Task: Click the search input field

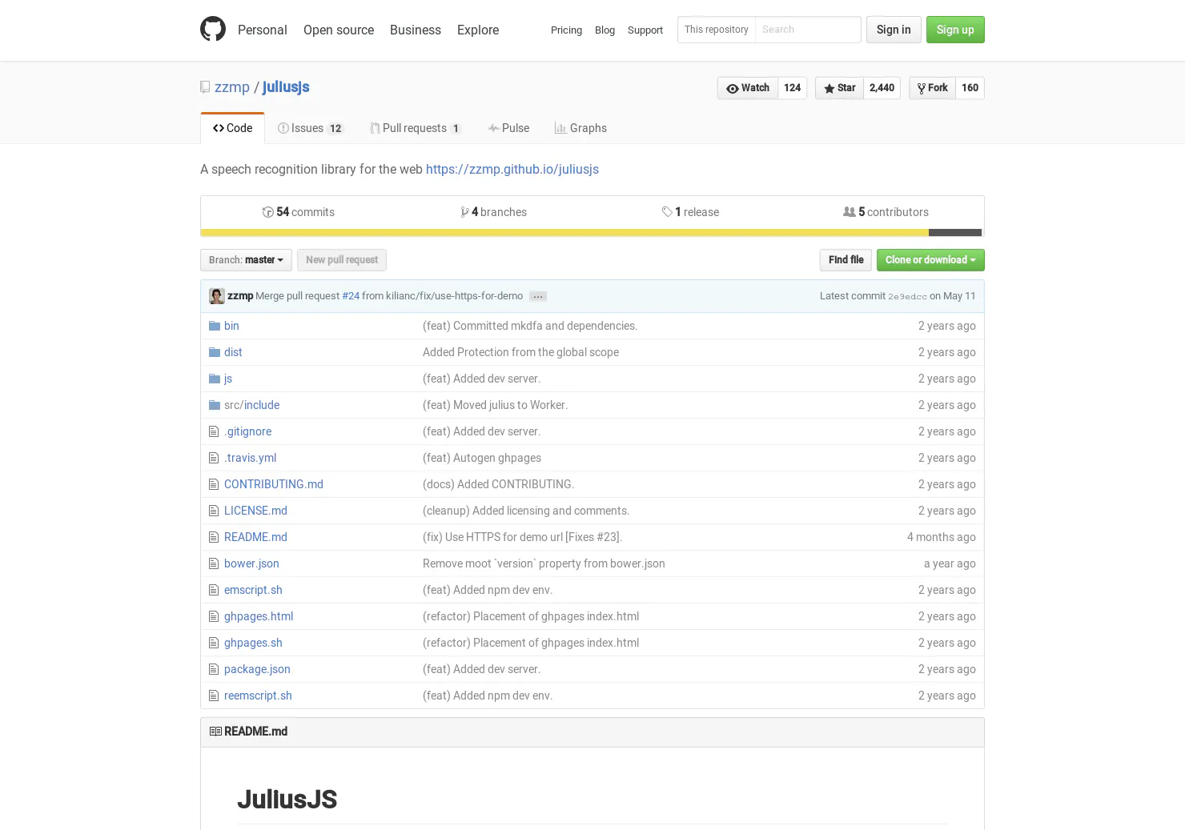Action: 808,30
